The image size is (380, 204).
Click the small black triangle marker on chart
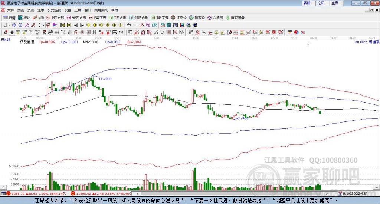pyautogui.click(x=308, y=44)
